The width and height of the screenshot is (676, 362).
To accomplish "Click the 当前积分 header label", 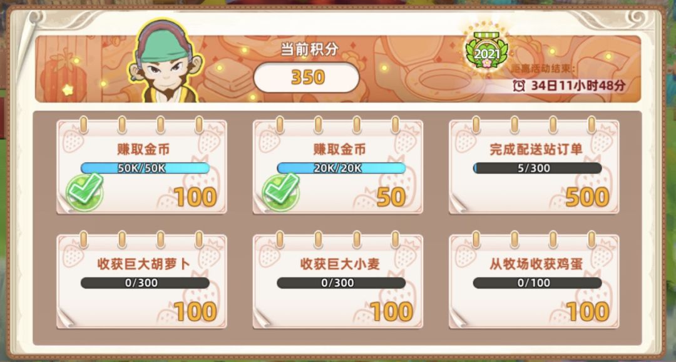I will [309, 49].
